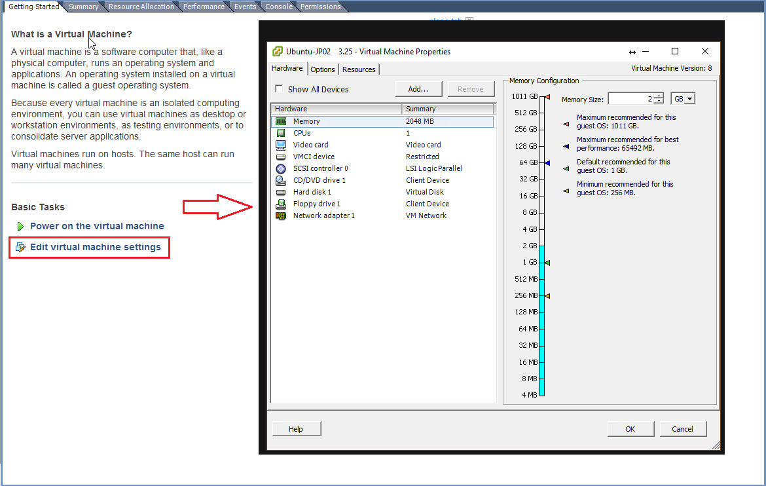Click the Edit settings pencil icon
Image resolution: width=766 pixels, height=486 pixels.
tap(20, 247)
